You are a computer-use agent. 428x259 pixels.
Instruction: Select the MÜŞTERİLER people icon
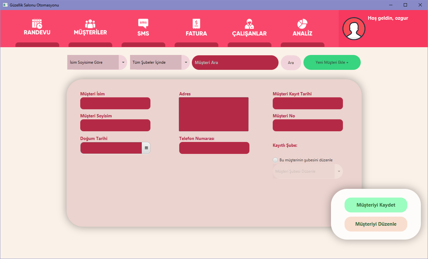pyautogui.click(x=90, y=24)
